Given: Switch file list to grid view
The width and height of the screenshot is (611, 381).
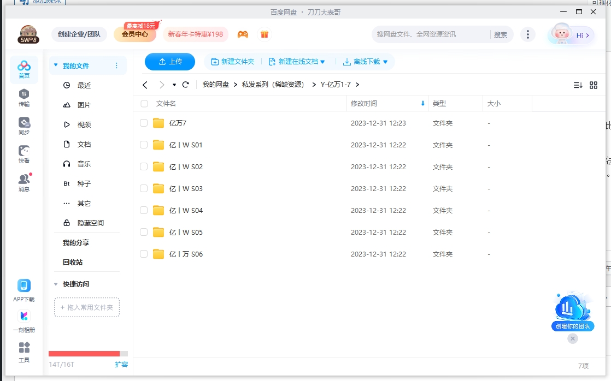Looking at the screenshot, I should pyautogui.click(x=594, y=85).
